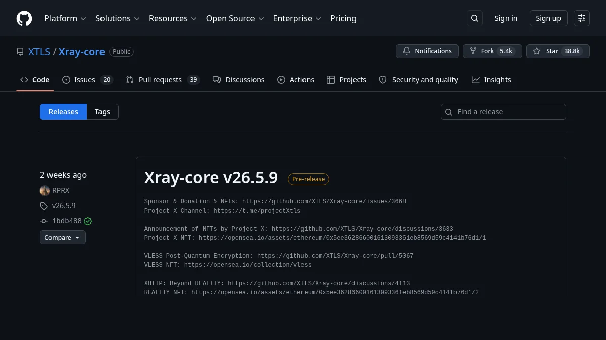The height and width of the screenshot is (340, 606).
Task: Switch to the Code tab
Action: point(35,80)
